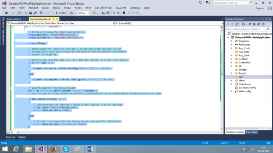Open the notifications flag icon in the title bar
Screen dimensions: 273x153
point(207,3)
